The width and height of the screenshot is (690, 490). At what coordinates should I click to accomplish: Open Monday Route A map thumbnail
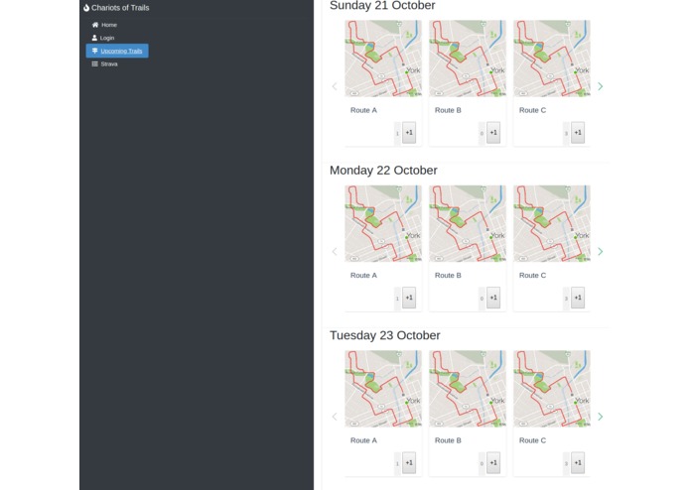point(383,224)
